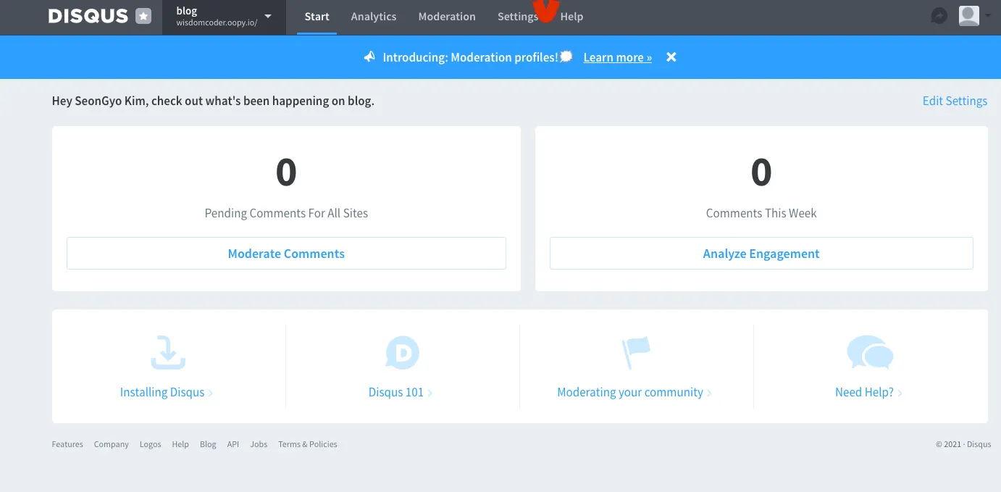This screenshot has height=492, width=1001.
Task: Open the Need Help? link
Action: [x=868, y=392]
